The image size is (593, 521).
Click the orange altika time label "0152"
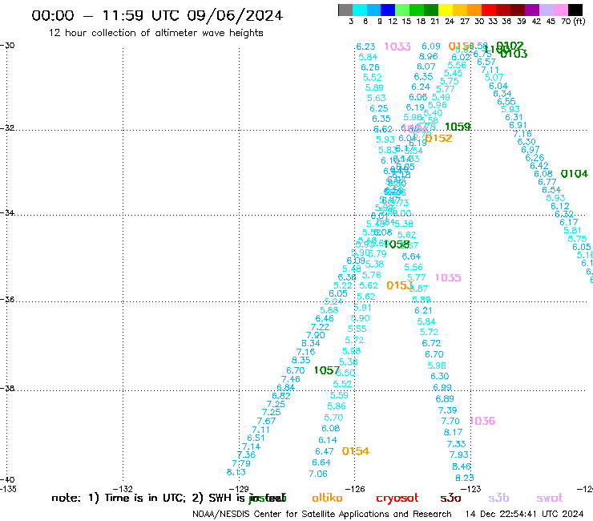pyautogui.click(x=438, y=138)
